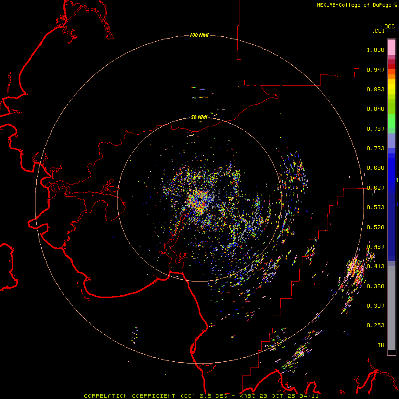Click the 0.520 scale value
The height and width of the screenshot is (399, 399).
(376, 227)
